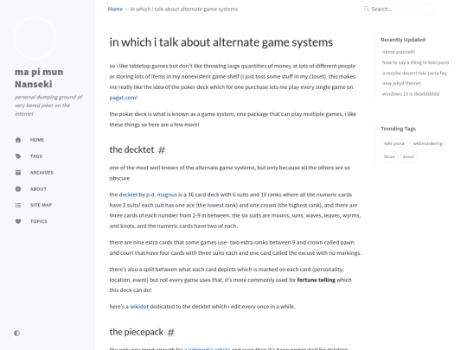The width and height of the screenshot is (467, 350).
Task: Click the bold 'fortune telling' text
Action: click(317, 280)
